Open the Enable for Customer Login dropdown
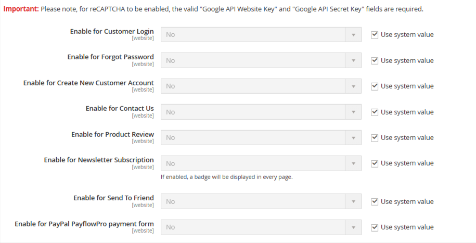Screen dimensions: 476x243 (261, 35)
